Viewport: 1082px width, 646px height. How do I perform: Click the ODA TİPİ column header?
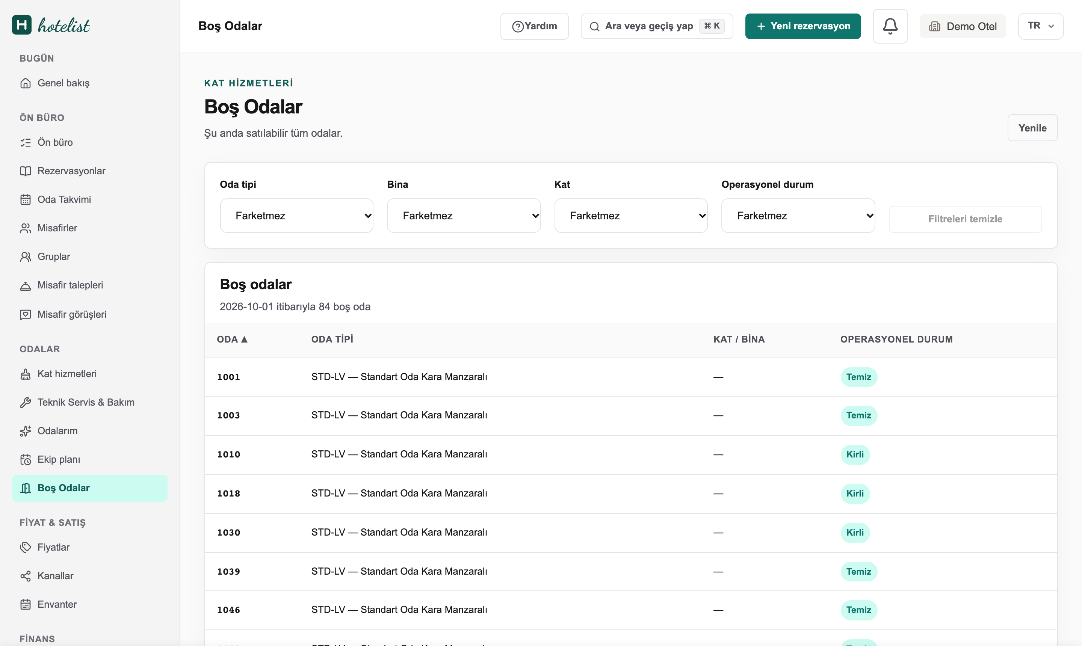pyautogui.click(x=332, y=340)
